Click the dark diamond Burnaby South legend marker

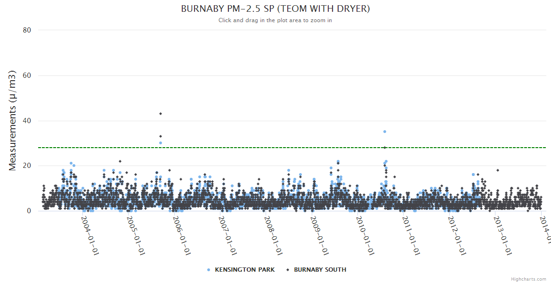pyautogui.click(x=288, y=270)
